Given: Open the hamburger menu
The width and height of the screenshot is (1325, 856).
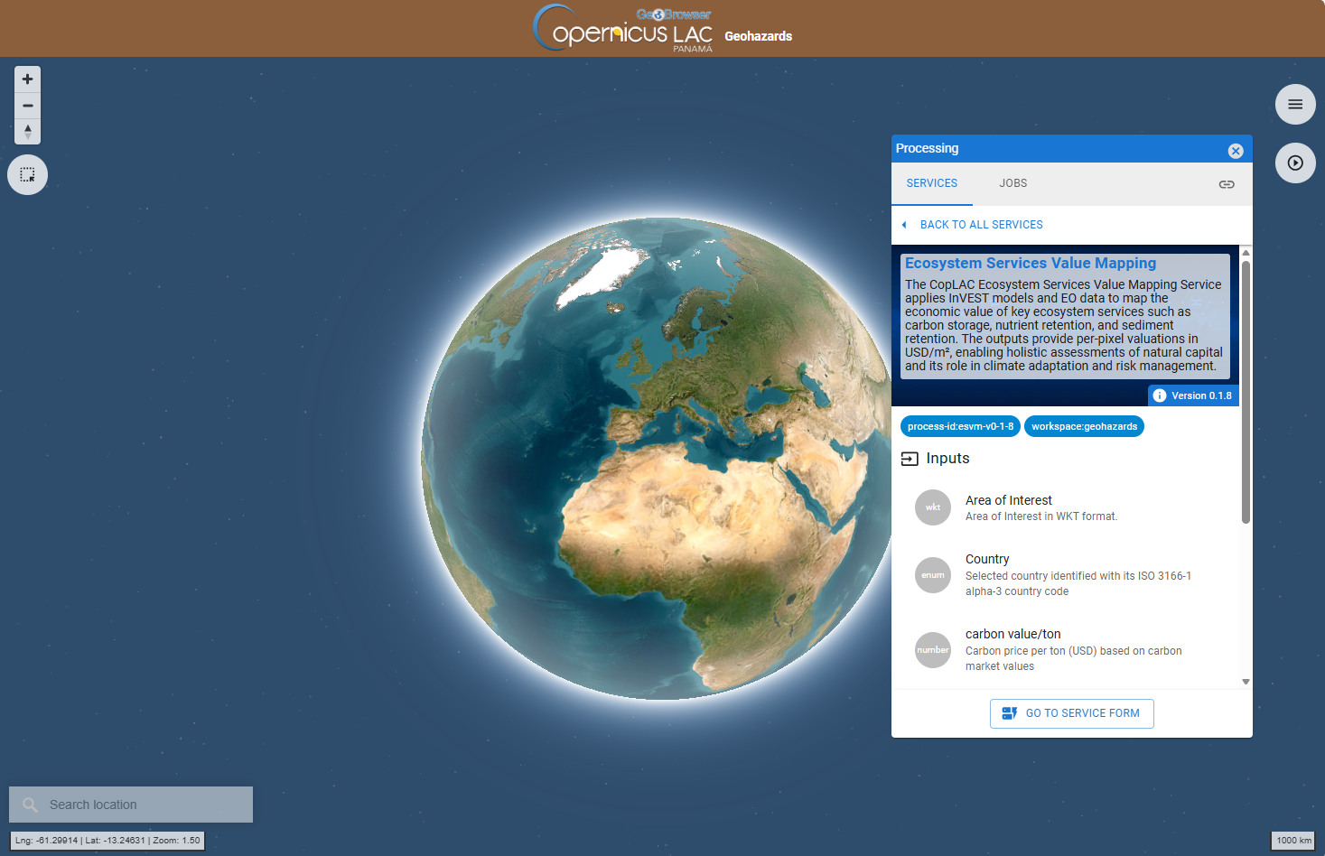Looking at the screenshot, I should pyautogui.click(x=1295, y=105).
